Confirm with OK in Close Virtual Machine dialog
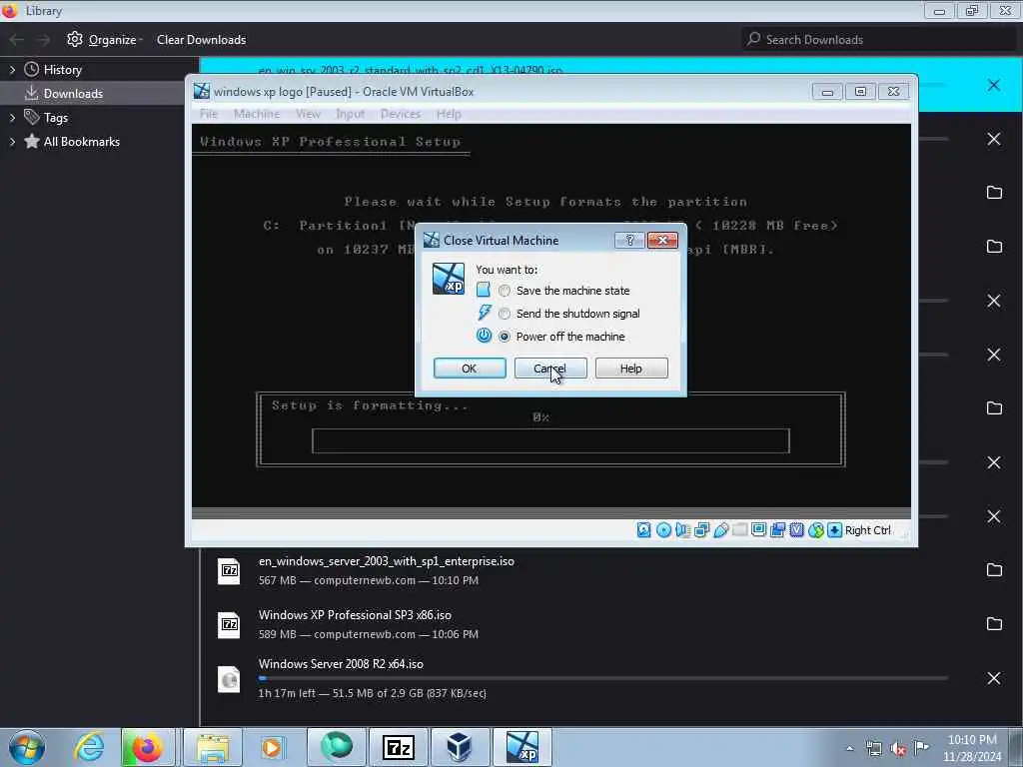1023x767 pixels. pyautogui.click(x=470, y=369)
